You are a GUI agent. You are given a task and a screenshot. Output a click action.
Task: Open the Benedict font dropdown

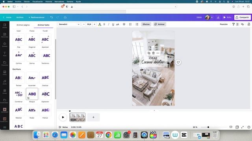click(69, 24)
